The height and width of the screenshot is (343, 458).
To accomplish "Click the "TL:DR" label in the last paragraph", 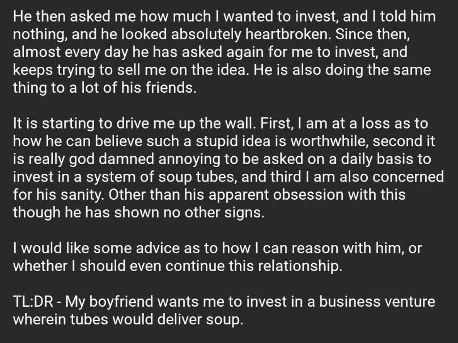I will (33, 302).
